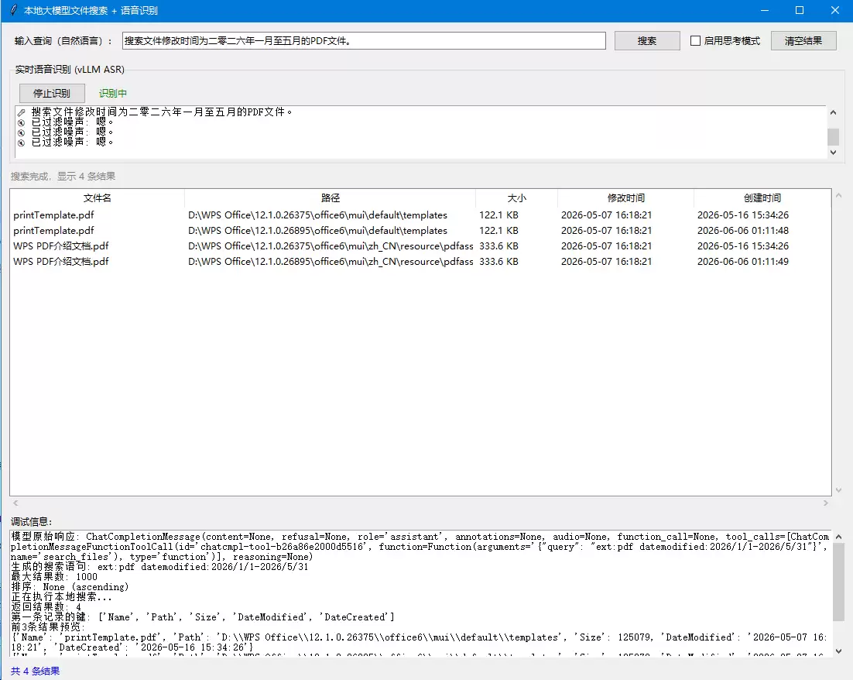The image size is (853, 680).
Task: Click the feather app icon in title bar
Action: (x=14, y=10)
